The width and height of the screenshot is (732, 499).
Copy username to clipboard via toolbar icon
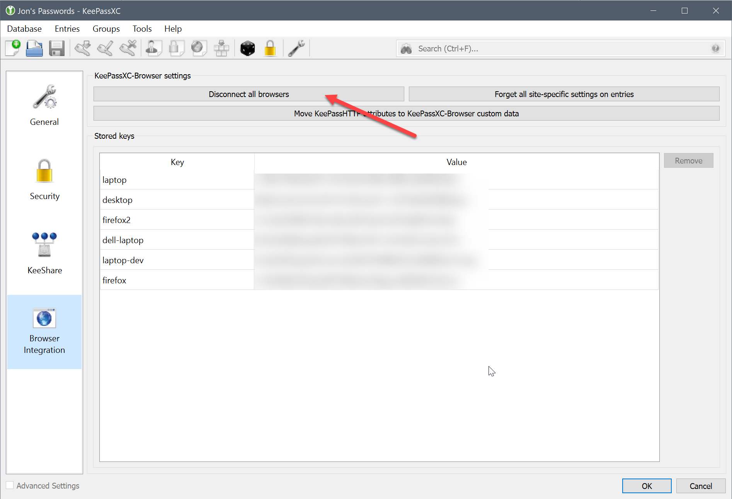pyautogui.click(x=153, y=48)
